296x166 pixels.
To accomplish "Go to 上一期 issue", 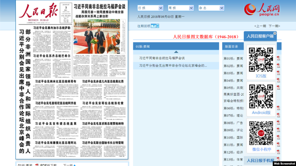I will pyautogui.click(x=260, y=26).
